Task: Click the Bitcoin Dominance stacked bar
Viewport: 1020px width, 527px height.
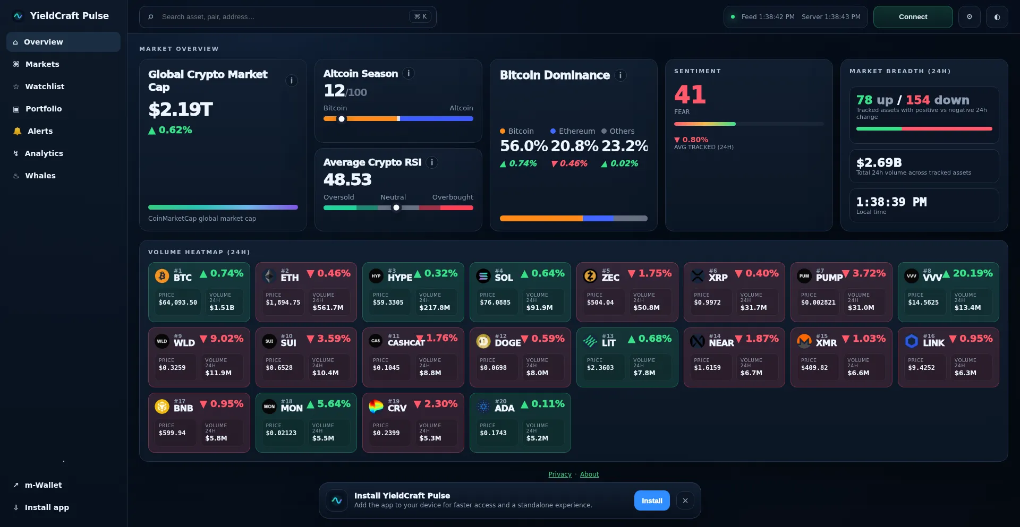Action: [574, 218]
